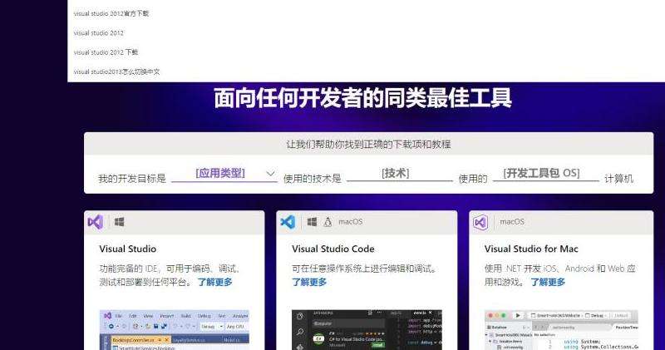Click the Windows icon in Visual Studio Code card

coord(312,222)
